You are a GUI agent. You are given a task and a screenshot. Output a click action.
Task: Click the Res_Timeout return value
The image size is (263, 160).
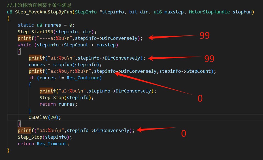[x=51, y=144]
